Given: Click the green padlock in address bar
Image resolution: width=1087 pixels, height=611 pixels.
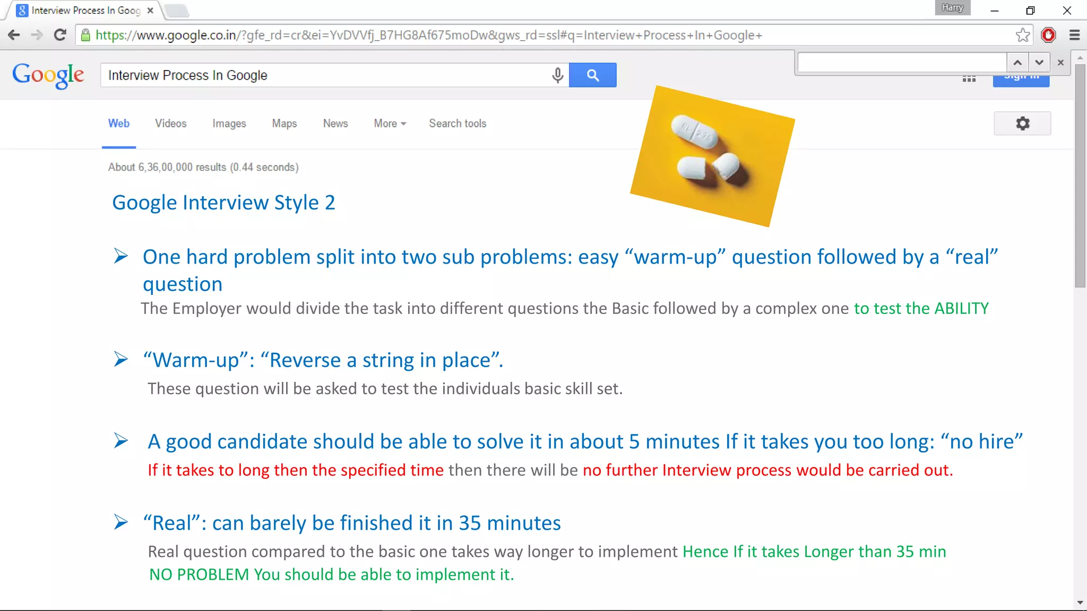Looking at the screenshot, I should click(85, 35).
